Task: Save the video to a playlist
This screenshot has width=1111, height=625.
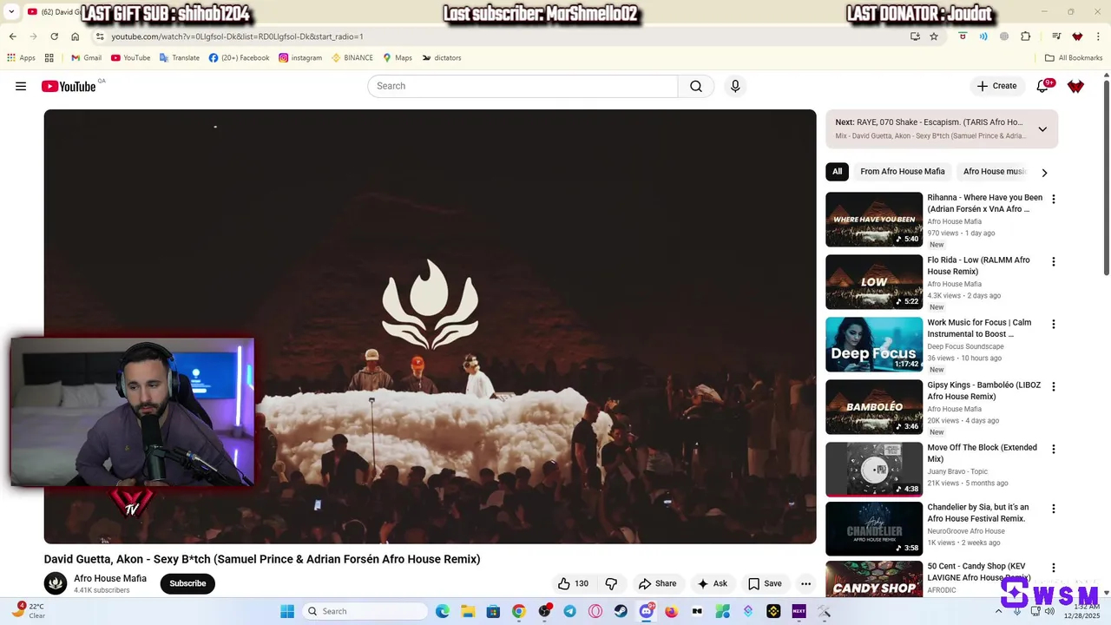Action: [x=765, y=583]
